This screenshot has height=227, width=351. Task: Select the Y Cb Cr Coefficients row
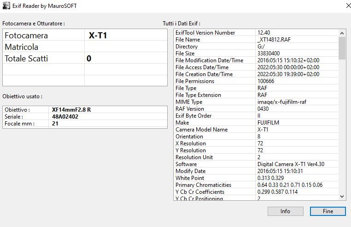pyautogui.click(x=256, y=192)
